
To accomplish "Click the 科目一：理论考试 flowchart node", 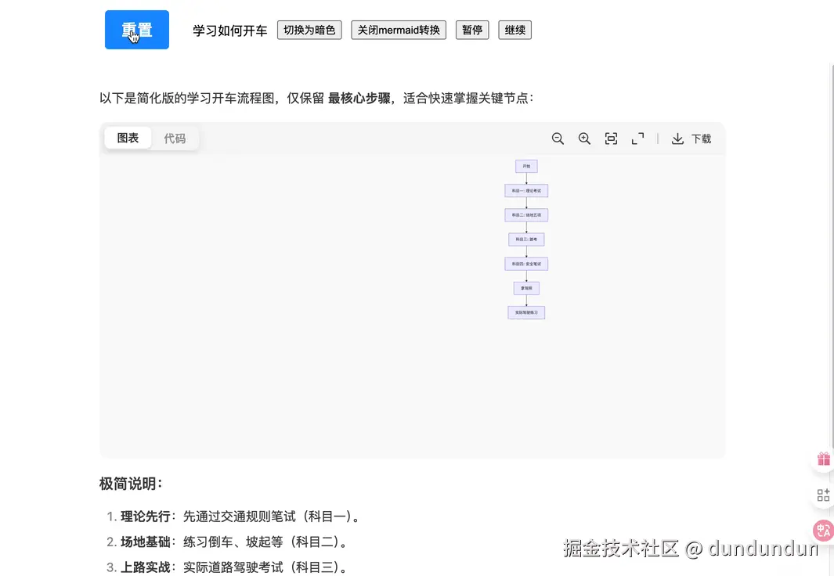I will point(526,191).
